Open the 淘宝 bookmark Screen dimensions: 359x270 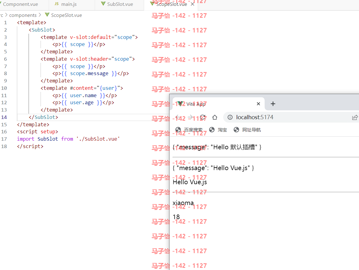218,130
